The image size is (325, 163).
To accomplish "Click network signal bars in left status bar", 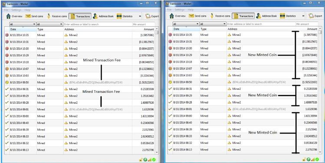I will pyautogui.click(x=150, y=160).
